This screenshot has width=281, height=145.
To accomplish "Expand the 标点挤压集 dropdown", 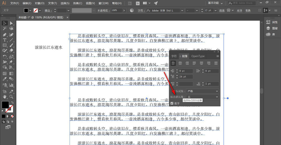I will click(202, 97).
